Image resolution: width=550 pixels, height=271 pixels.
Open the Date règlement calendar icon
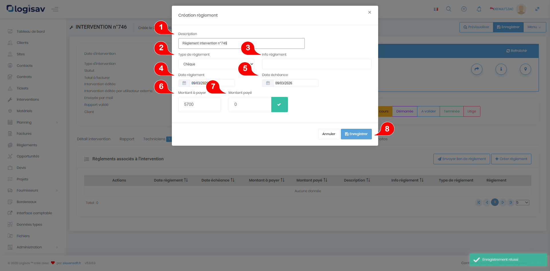[184, 83]
